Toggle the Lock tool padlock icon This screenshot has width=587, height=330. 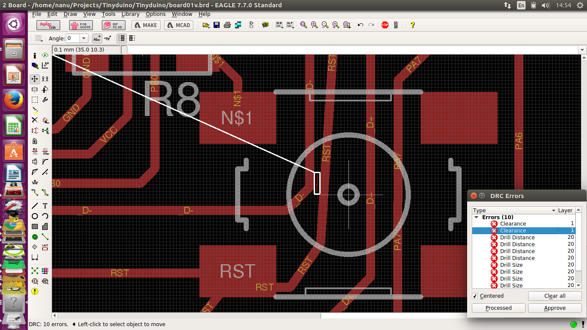point(35,141)
